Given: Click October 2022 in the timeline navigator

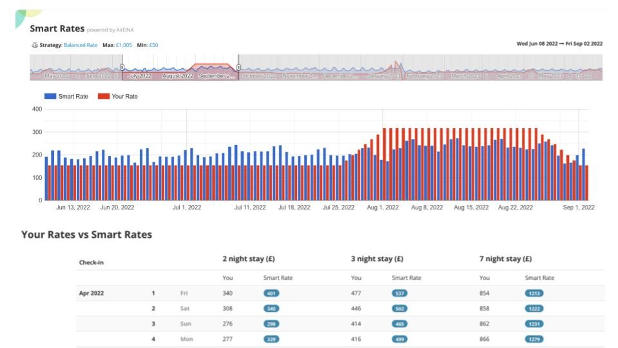Looking at the screenshot, I should pos(259,76).
